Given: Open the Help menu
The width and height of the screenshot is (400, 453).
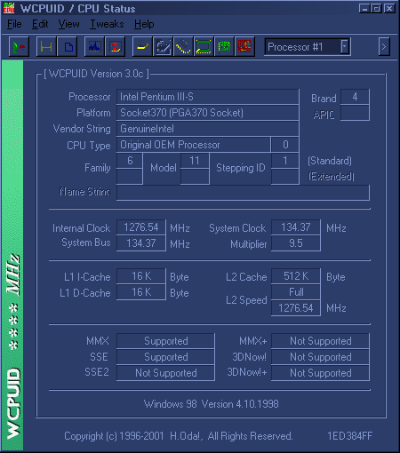Looking at the screenshot, I should click(144, 24).
